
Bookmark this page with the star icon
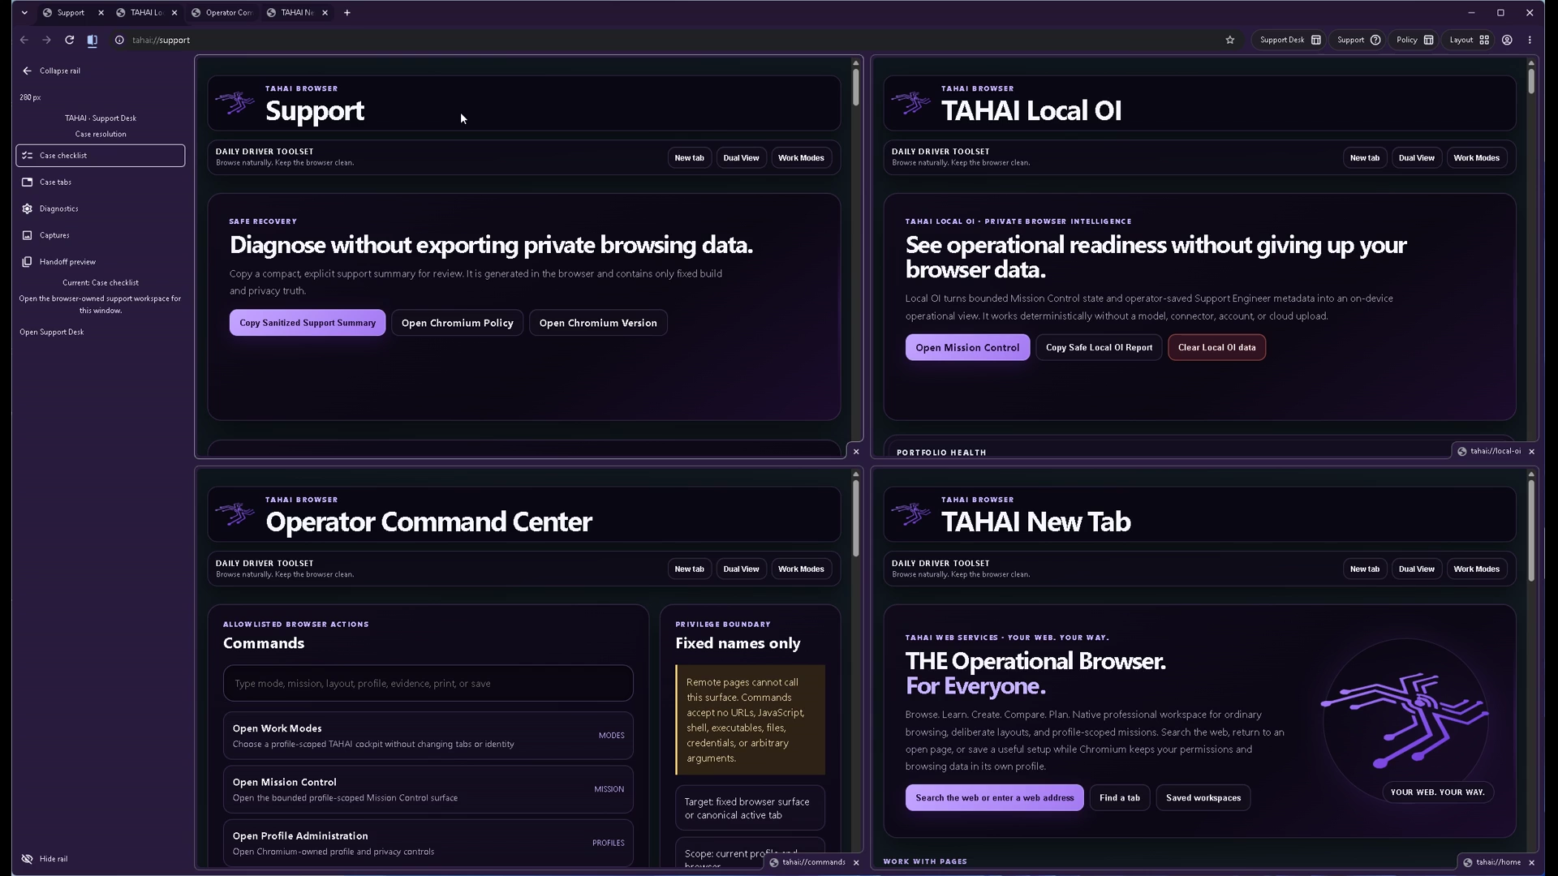[1230, 40]
